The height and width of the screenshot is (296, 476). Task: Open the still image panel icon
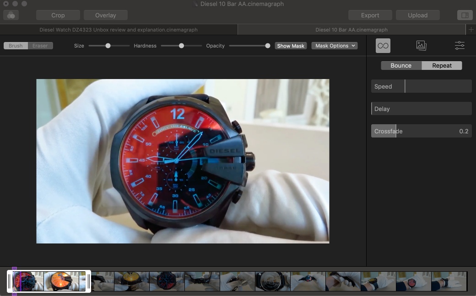tap(421, 46)
